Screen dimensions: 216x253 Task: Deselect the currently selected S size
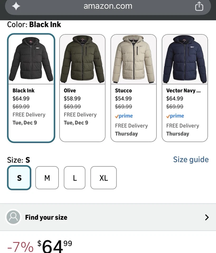[x=19, y=178]
